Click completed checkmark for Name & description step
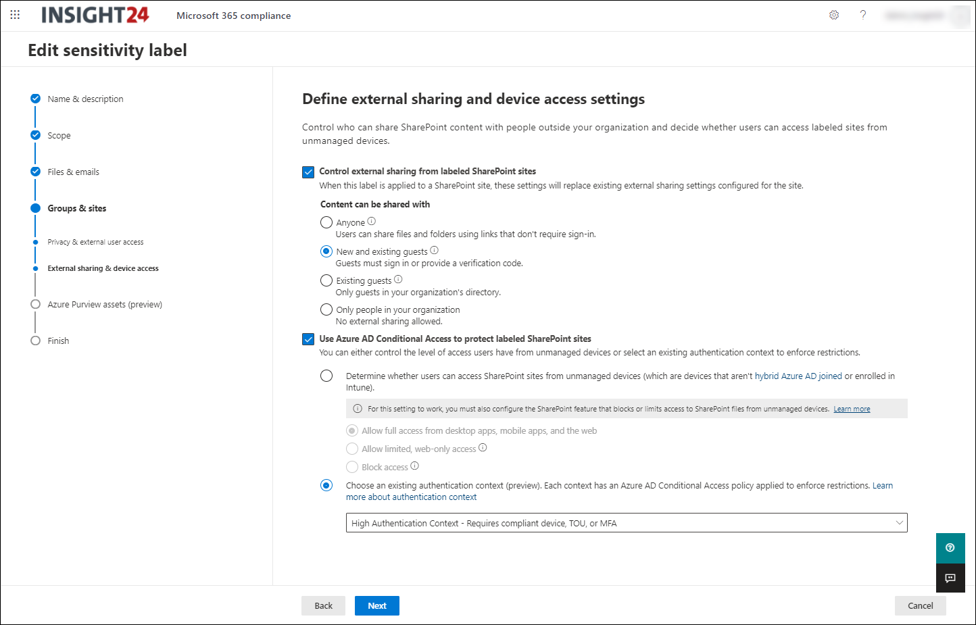 pos(35,99)
